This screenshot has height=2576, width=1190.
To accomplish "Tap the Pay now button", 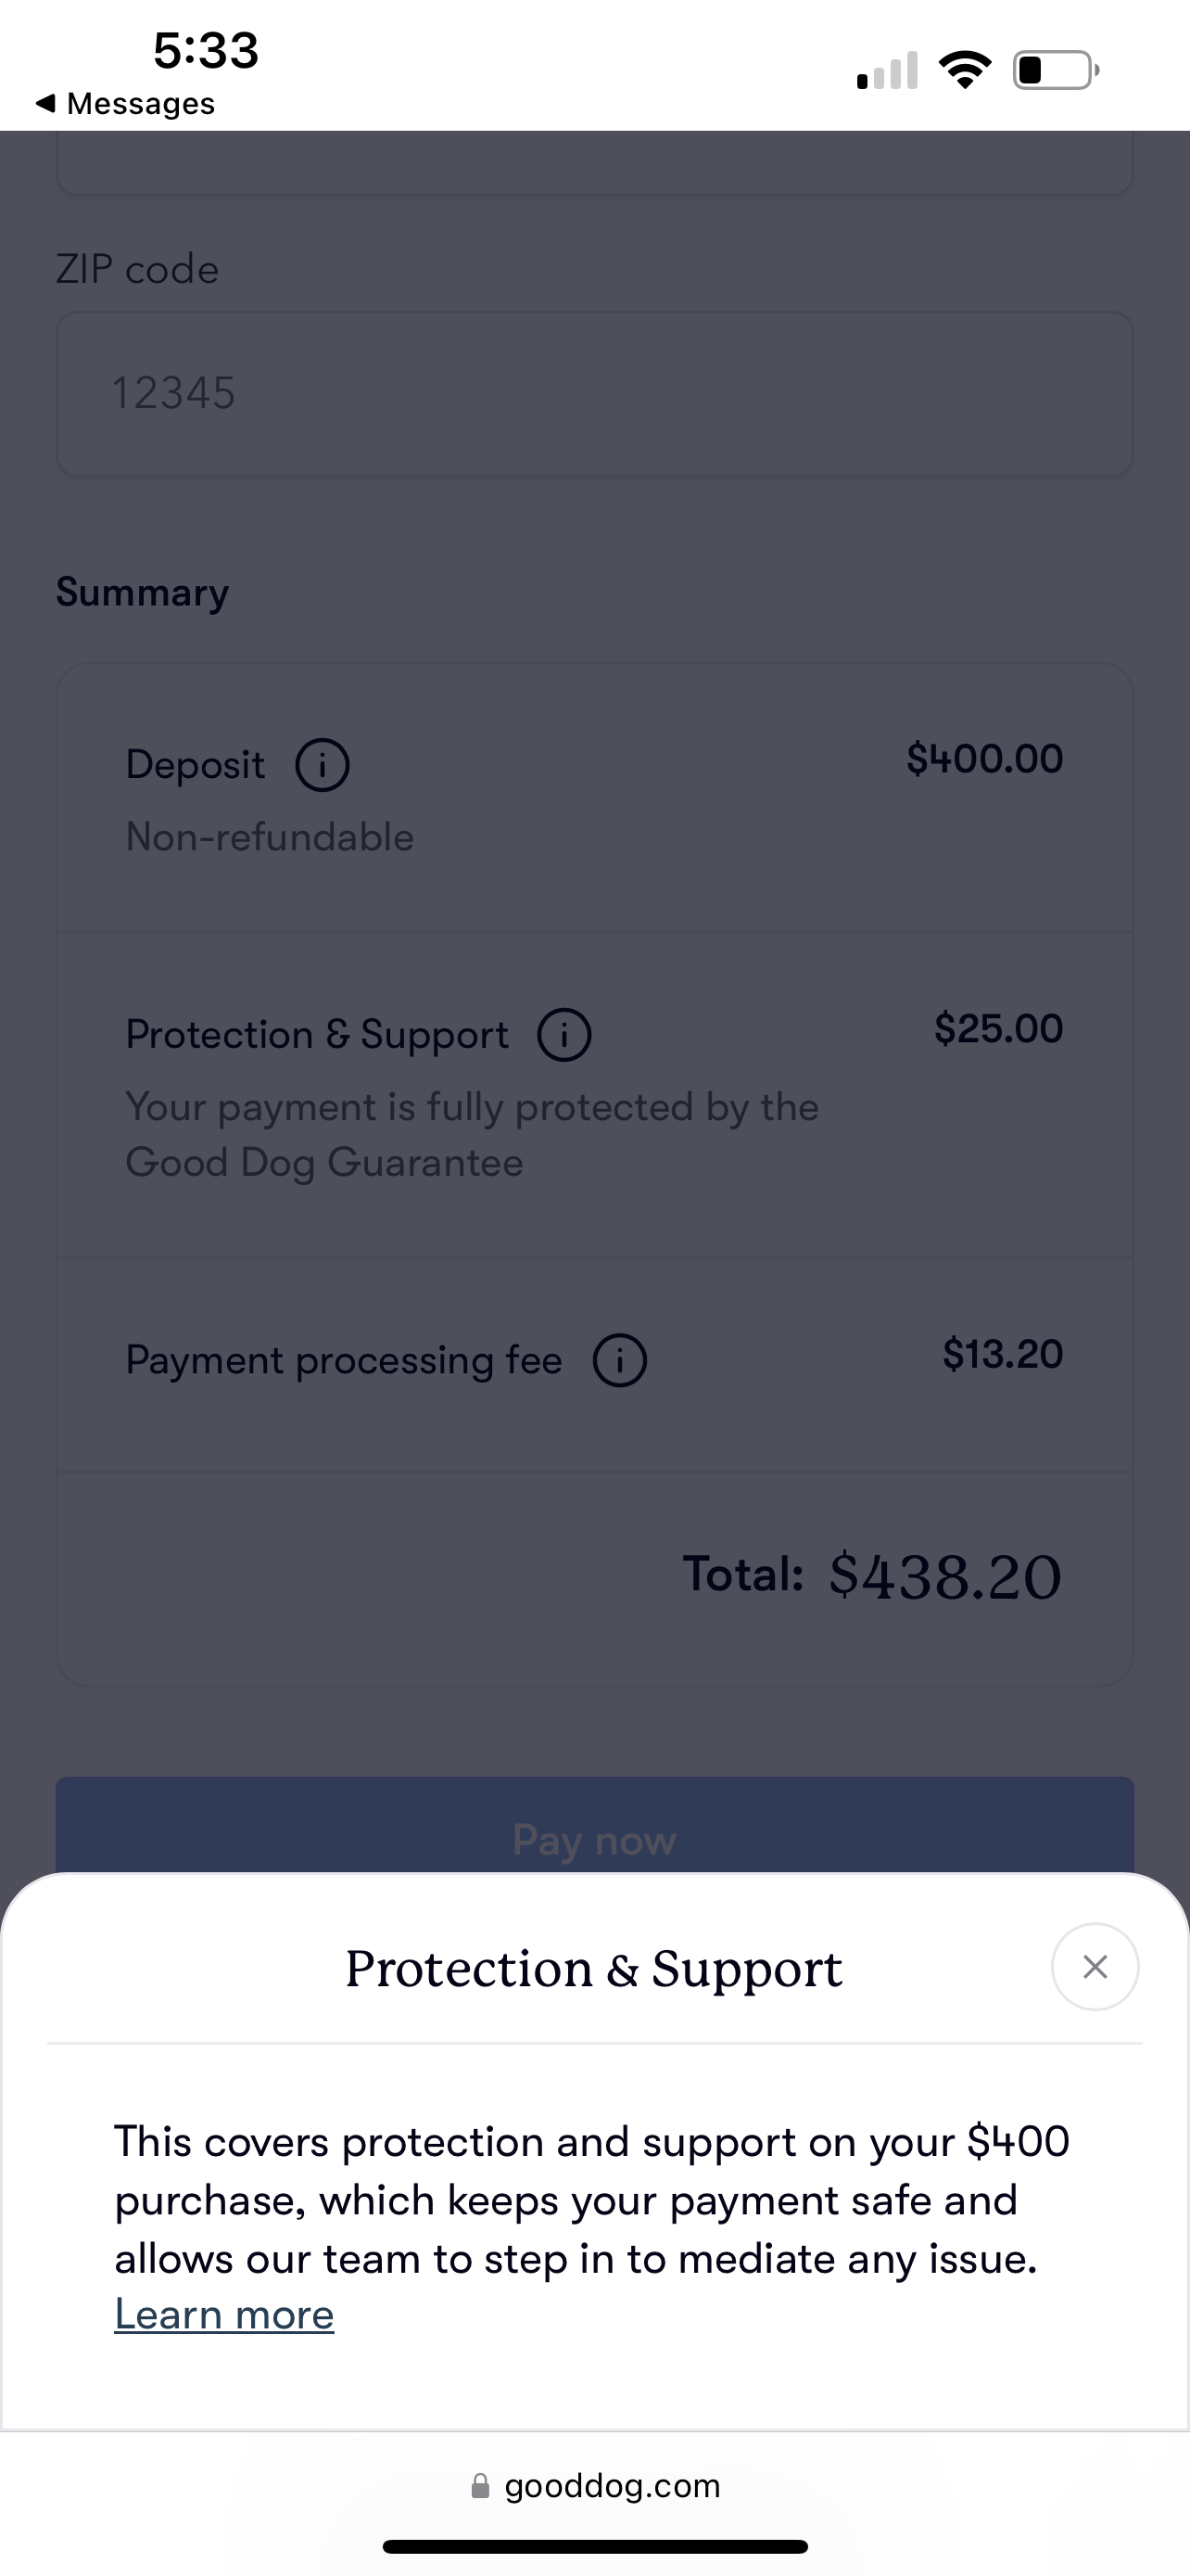I will (594, 1826).
